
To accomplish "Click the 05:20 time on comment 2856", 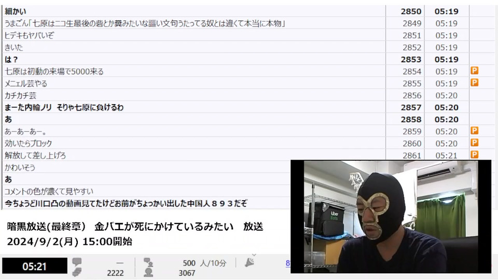I will click(447, 95).
